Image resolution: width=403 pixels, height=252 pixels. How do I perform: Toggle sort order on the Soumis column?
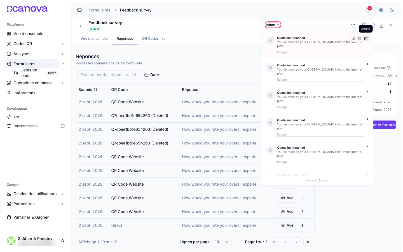pyautogui.click(x=88, y=90)
